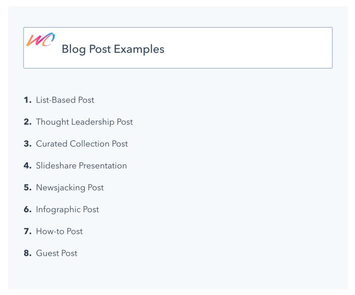The height and width of the screenshot is (295, 355).
Task: Go to the How-to Post item
Action: [x=59, y=231]
